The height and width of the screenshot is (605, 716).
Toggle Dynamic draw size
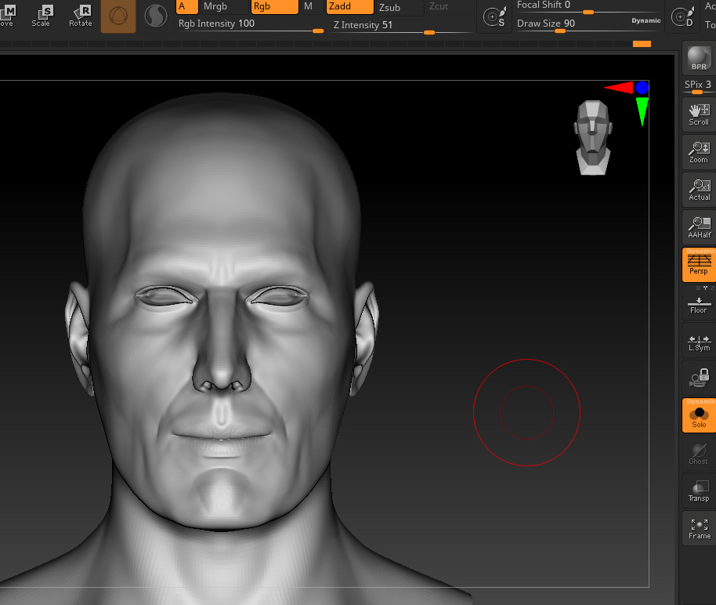coord(645,21)
